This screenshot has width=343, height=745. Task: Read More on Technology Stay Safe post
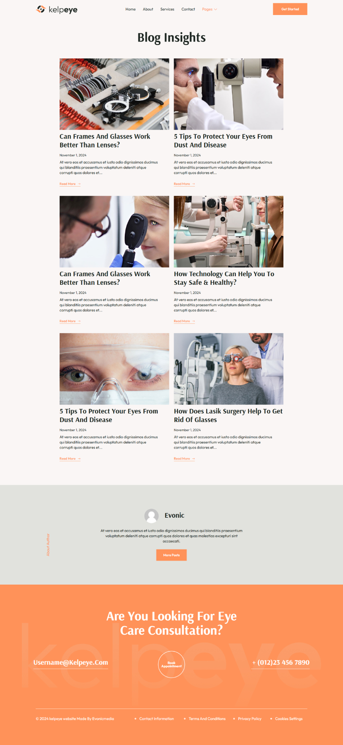coord(184,321)
